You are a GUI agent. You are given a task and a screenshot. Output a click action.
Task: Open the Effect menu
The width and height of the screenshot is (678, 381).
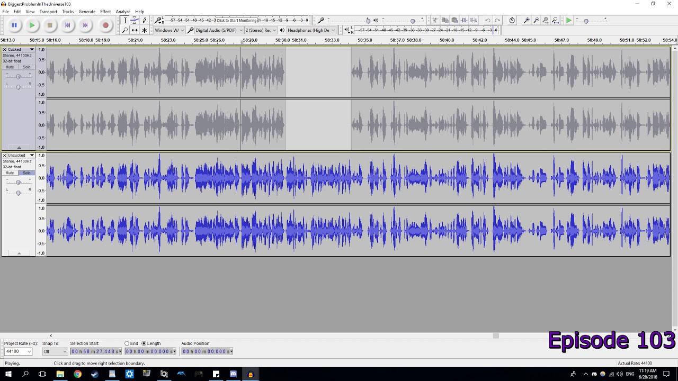105,12
